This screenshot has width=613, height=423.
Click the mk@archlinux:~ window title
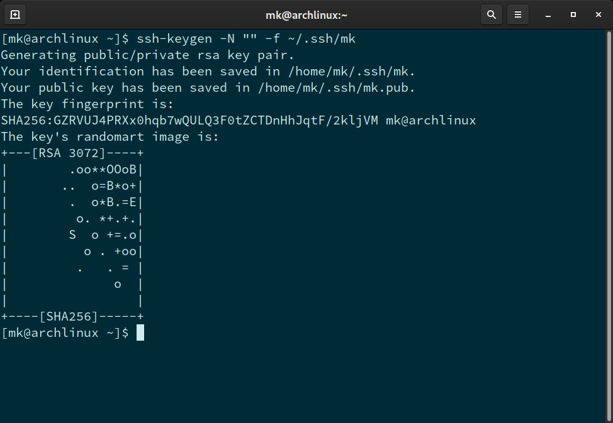point(306,14)
